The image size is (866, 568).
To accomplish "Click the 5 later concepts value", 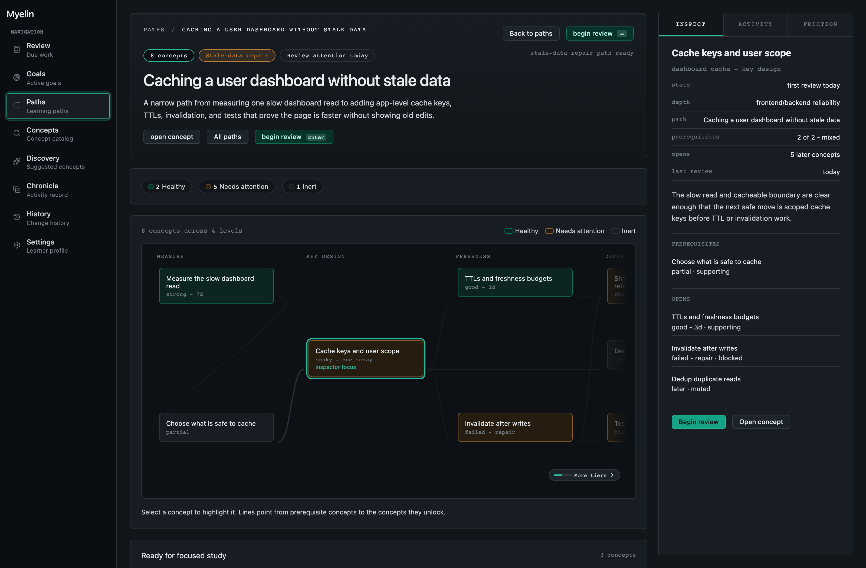I will [815, 154].
